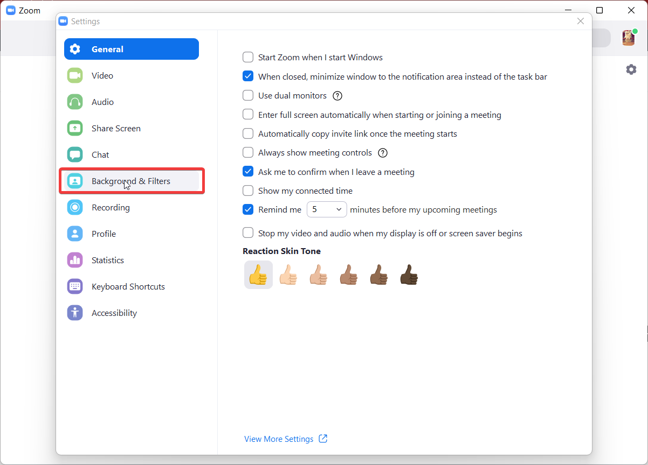Open the Profile settings section
This screenshot has width=648, height=465.
[x=132, y=234]
